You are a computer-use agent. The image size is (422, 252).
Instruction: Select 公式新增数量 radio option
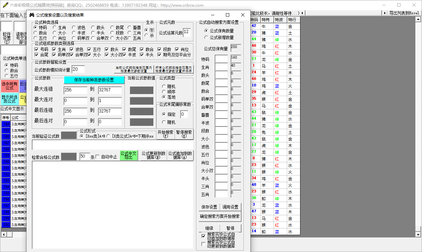[x=207, y=37]
